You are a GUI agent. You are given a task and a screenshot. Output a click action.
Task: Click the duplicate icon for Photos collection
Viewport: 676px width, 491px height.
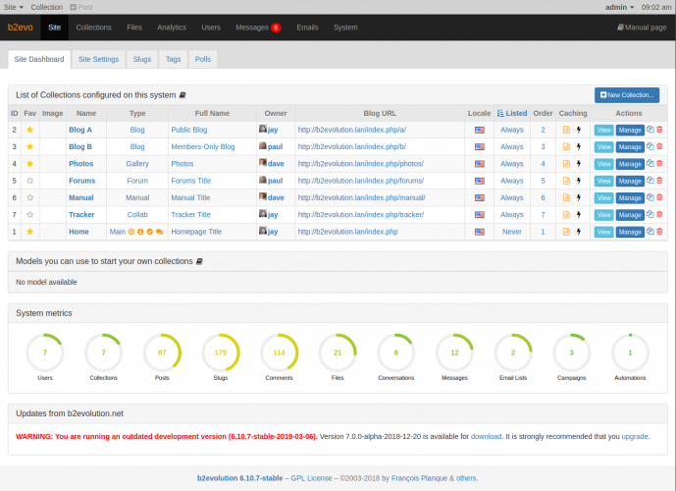(x=650, y=163)
